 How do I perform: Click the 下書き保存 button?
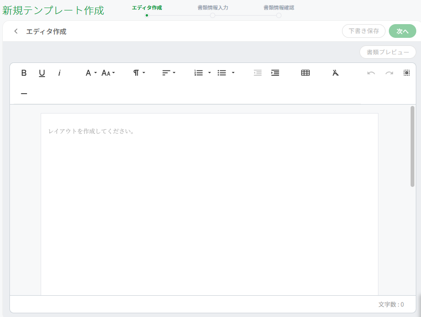pos(364,31)
